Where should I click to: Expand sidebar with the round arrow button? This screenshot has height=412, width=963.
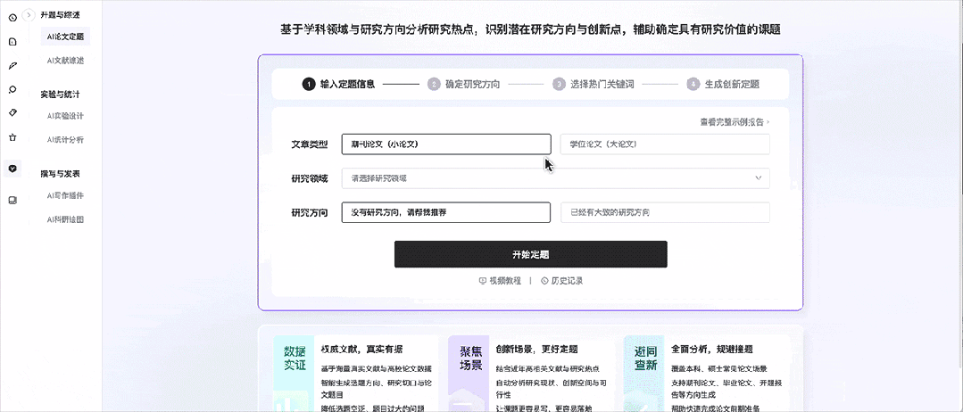click(x=29, y=15)
